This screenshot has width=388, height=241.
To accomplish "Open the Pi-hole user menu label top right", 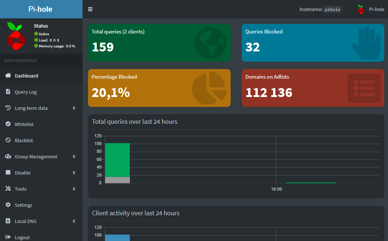I will click(376, 10).
